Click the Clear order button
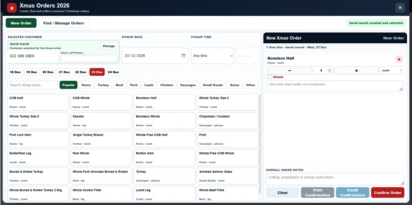 tap(282, 193)
